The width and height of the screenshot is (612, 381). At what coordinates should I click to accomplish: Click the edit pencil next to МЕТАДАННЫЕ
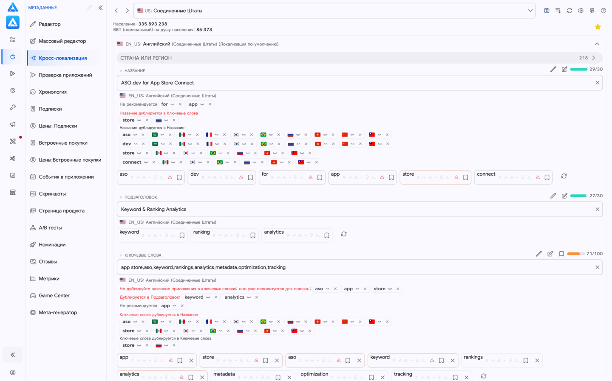click(x=89, y=8)
